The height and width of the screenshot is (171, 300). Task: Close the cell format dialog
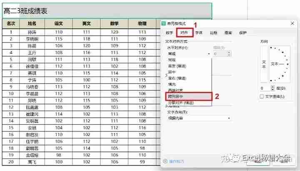pos(292,23)
